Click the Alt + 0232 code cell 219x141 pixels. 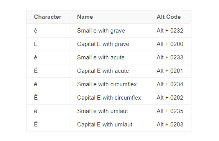170,31
